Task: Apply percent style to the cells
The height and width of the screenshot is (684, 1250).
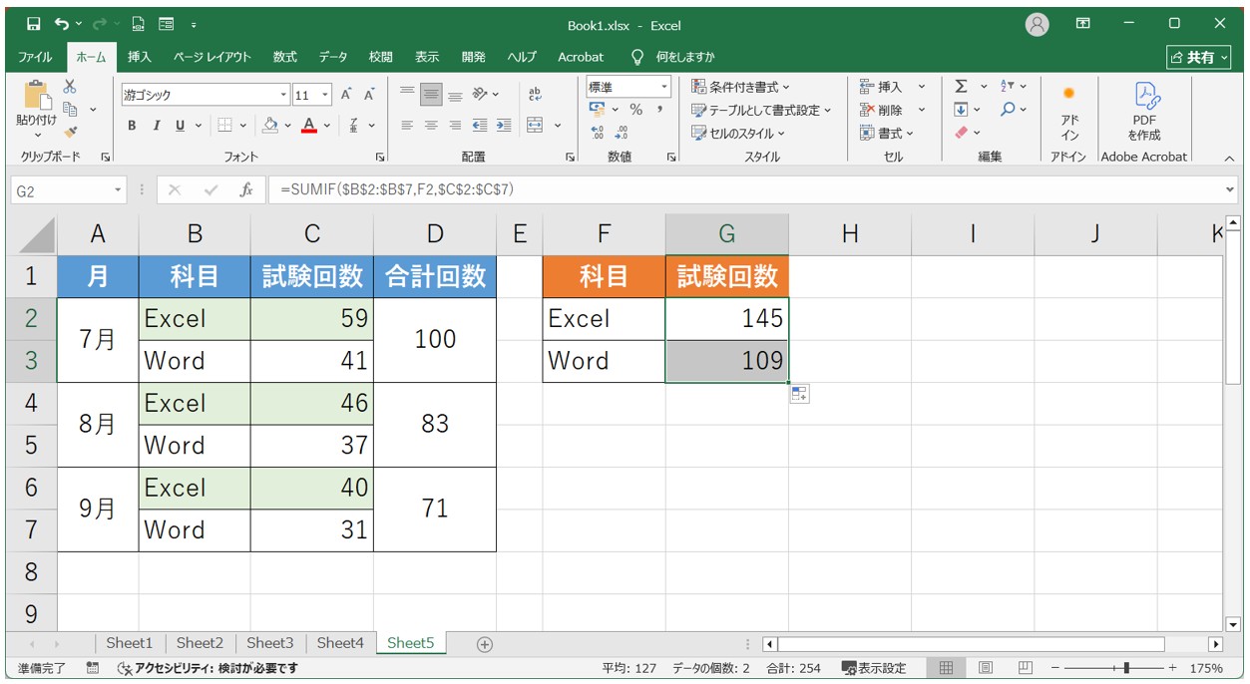Action: coord(635,110)
